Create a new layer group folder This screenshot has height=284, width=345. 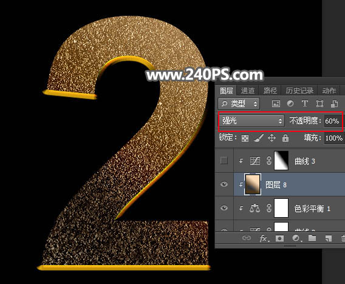click(x=312, y=238)
